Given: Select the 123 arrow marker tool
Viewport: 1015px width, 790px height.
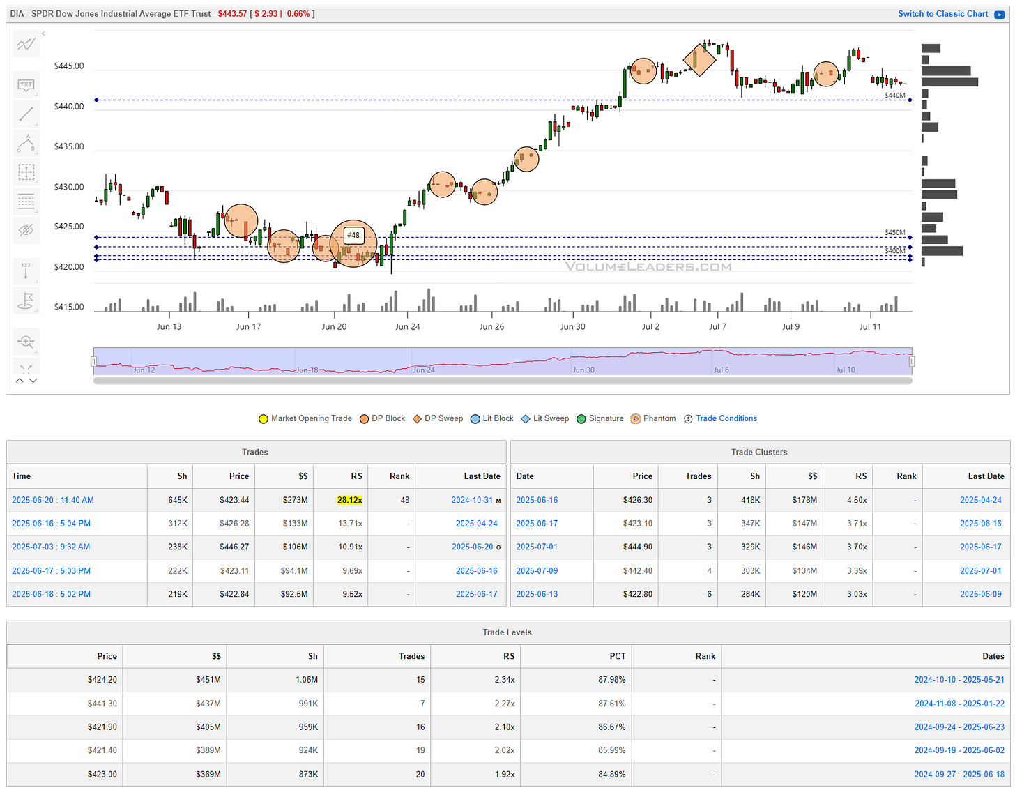Looking at the screenshot, I should pyautogui.click(x=26, y=271).
